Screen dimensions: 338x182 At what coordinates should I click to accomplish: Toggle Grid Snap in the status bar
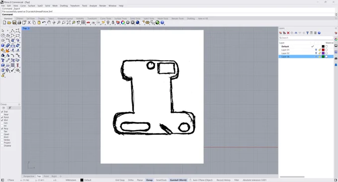[x=120, y=180]
